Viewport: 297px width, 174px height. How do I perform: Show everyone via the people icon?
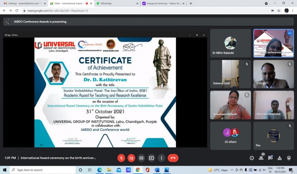click(x=261, y=158)
